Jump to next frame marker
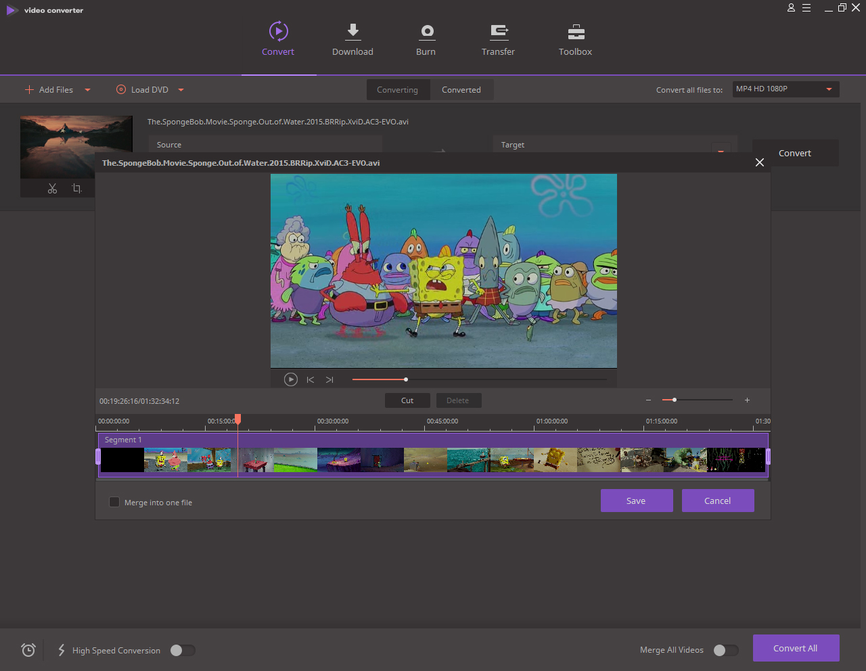This screenshot has height=671, width=866. 329,380
